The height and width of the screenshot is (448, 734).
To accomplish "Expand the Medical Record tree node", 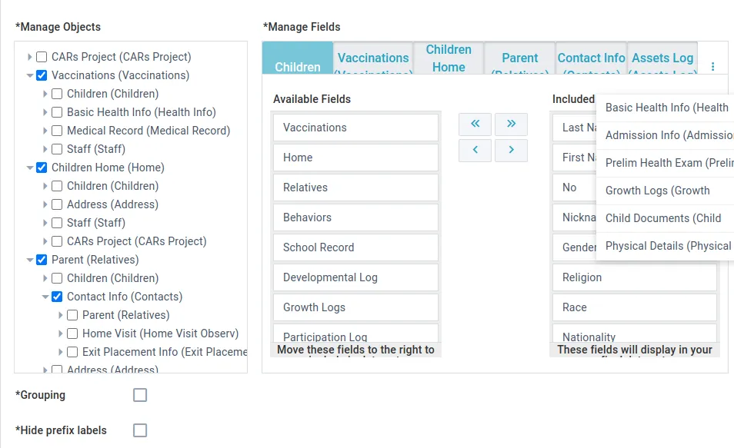I will [45, 131].
